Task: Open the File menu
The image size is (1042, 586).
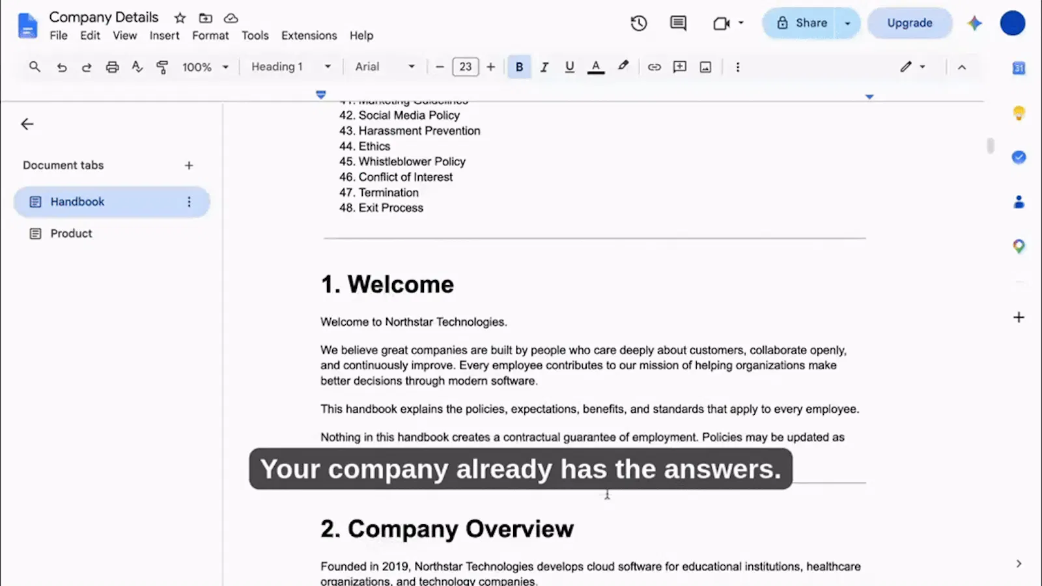Action: click(59, 36)
